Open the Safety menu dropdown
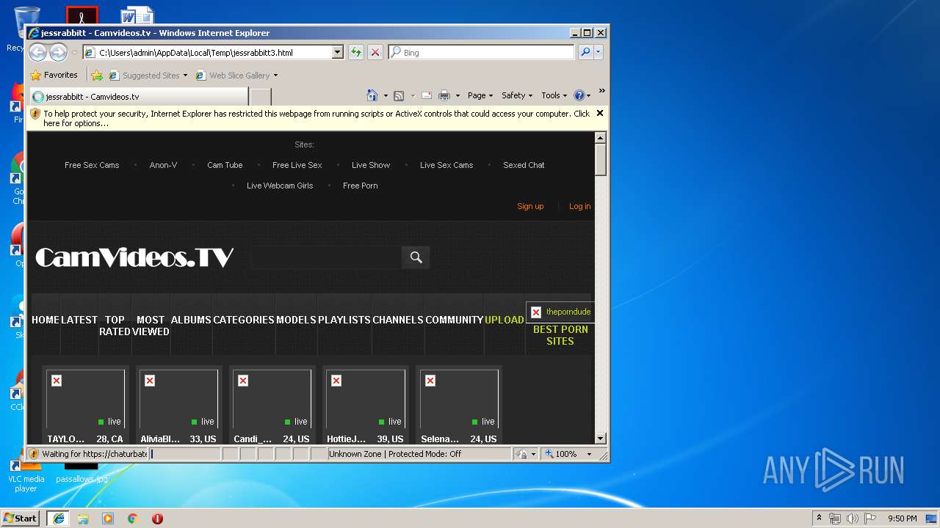 pyautogui.click(x=517, y=95)
